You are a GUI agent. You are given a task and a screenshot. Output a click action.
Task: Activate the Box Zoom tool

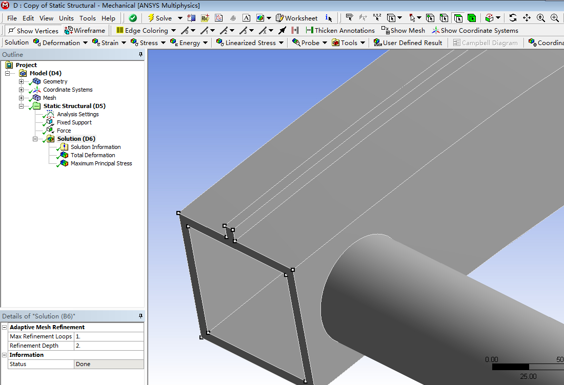pyautogui.click(x=555, y=18)
